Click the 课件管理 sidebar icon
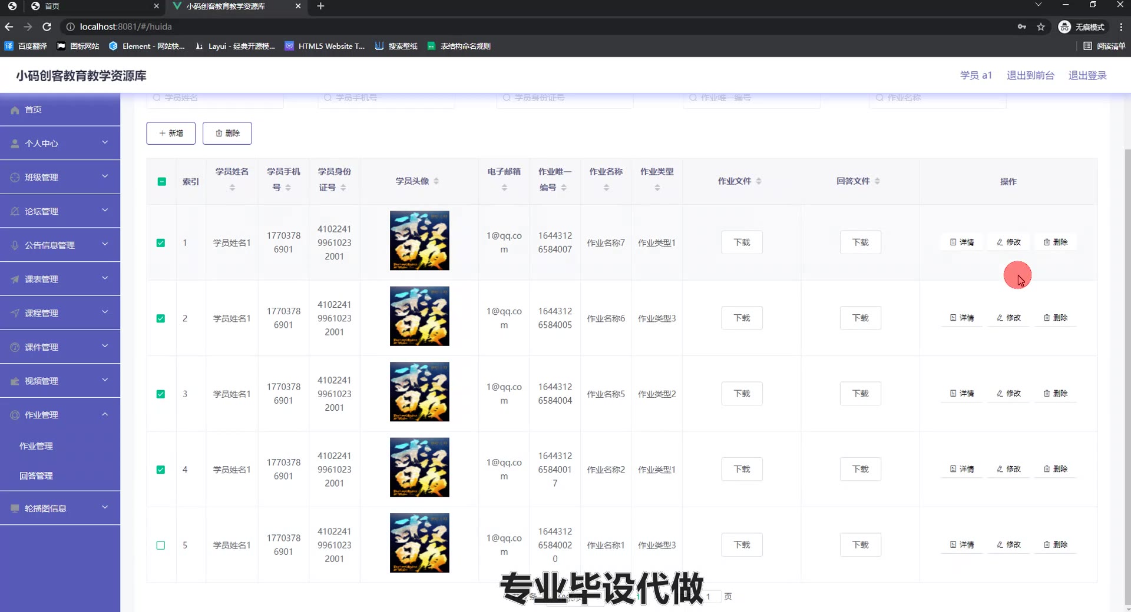 coord(15,347)
